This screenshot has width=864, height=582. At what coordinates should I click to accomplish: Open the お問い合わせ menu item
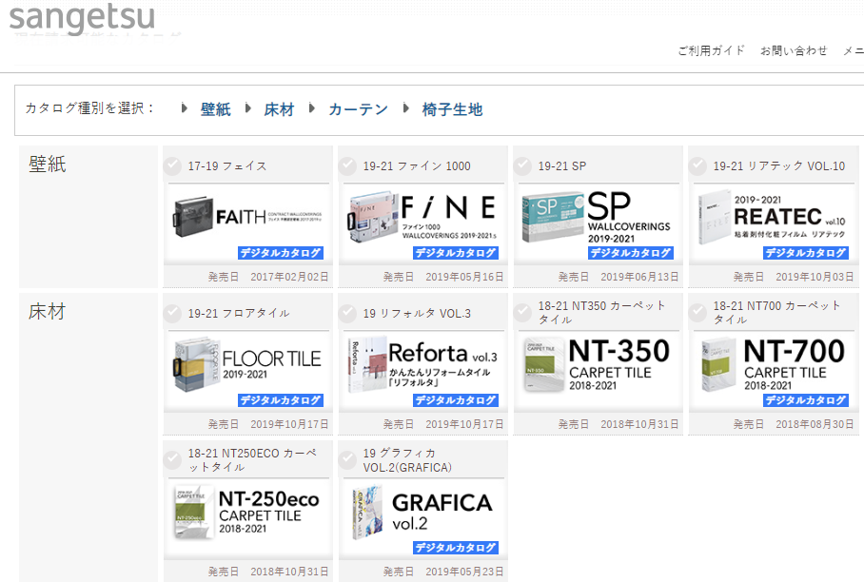tap(794, 50)
